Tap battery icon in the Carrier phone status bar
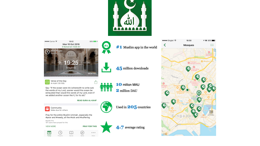The width and height of the screenshot is (260, 146). (95, 41)
